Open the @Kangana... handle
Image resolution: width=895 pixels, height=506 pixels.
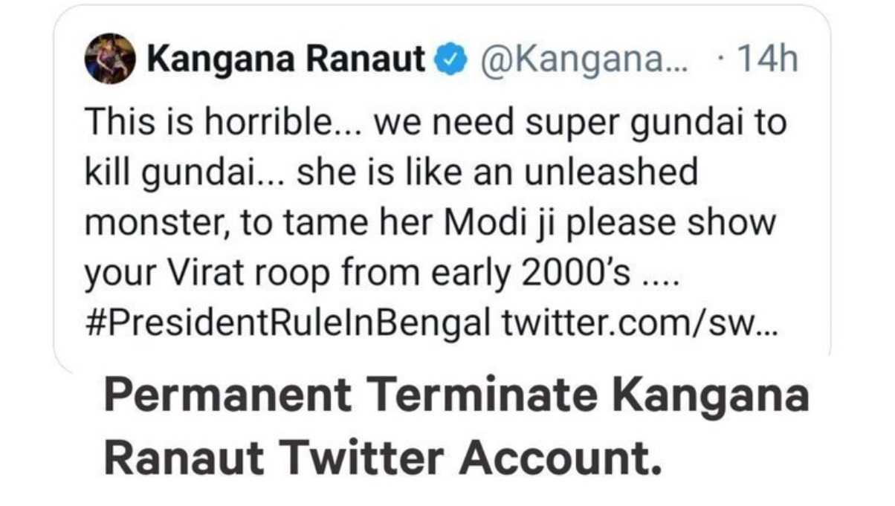[586, 59]
